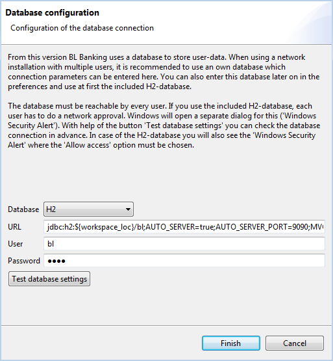Cancel the database configuration dialog
This screenshot has width=333, height=361.
[295, 343]
